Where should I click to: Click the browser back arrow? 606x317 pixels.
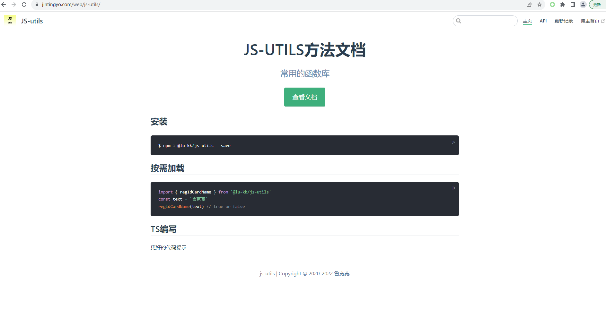pos(4,4)
